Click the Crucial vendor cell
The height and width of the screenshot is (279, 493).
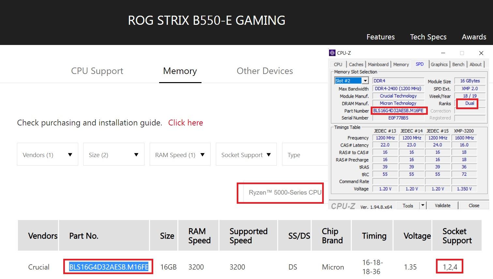[38, 267]
